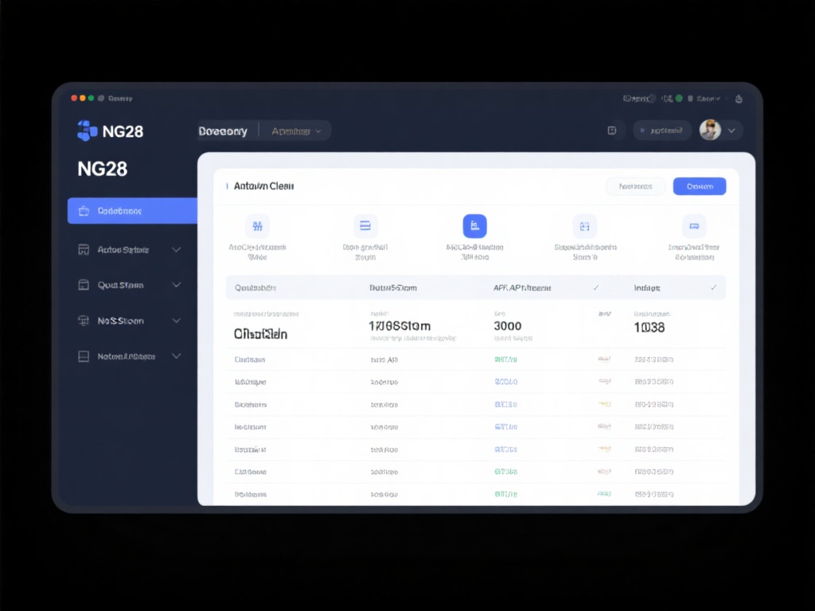Toggle the checkmark in the last table column header
Screen dimensions: 815x611
[713, 287]
